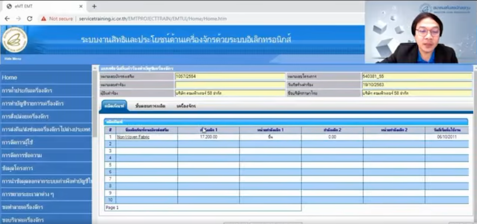Switch to the ขั้นตอนการผลิต tab
The width and height of the screenshot is (477, 224).
click(x=150, y=106)
